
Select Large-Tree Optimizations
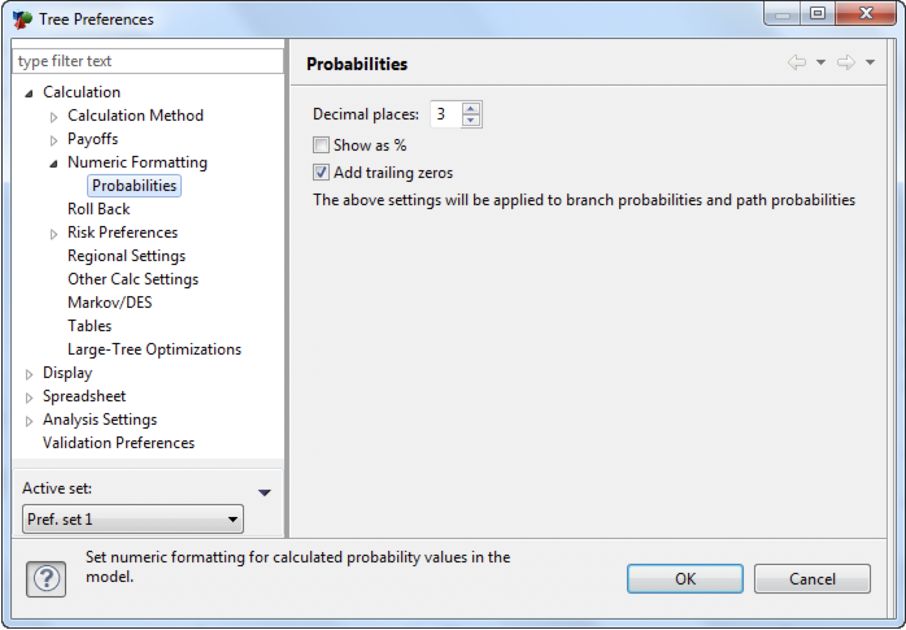(x=154, y=349)
